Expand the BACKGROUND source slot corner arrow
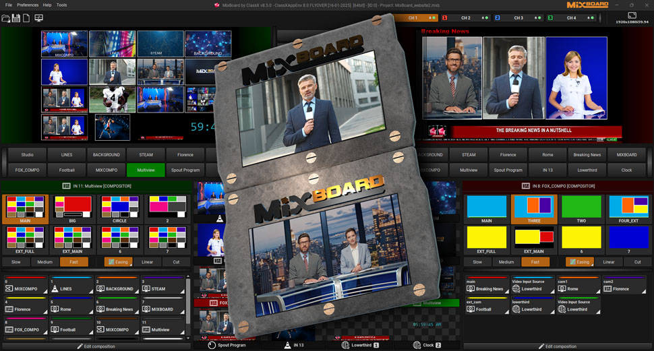Viewport: 654px width, 351px height. tap(137, 292)
